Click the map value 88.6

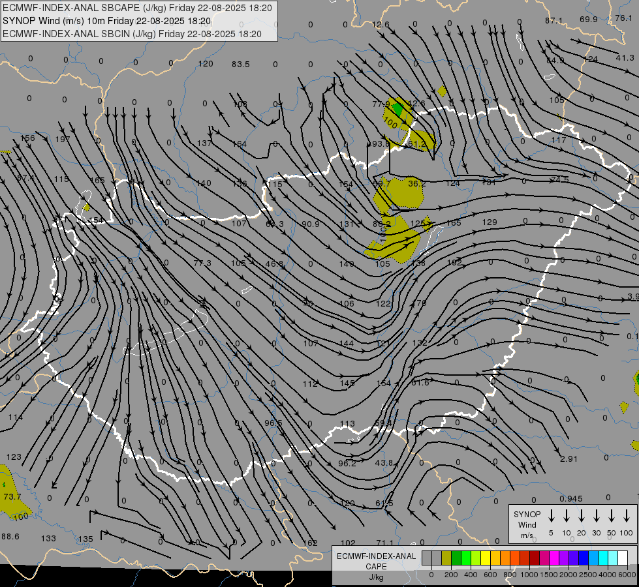[x=10, y=537]
